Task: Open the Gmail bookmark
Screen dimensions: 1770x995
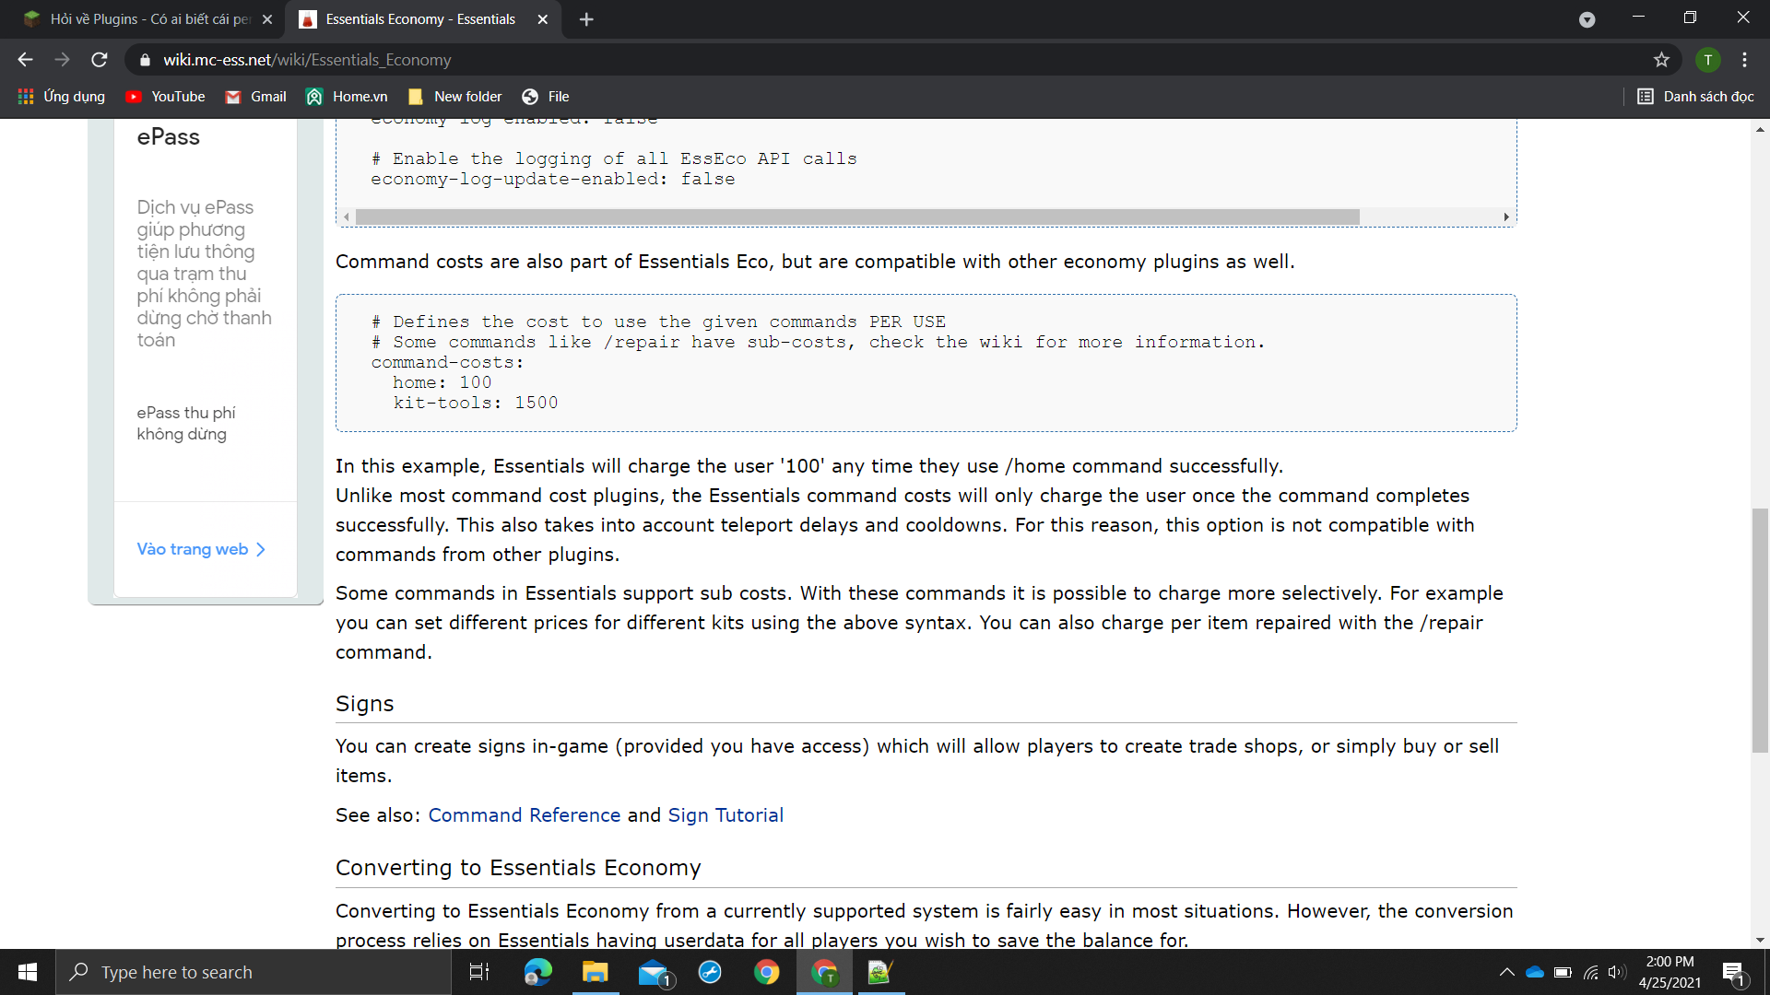Action: click(x=256, y=97)
